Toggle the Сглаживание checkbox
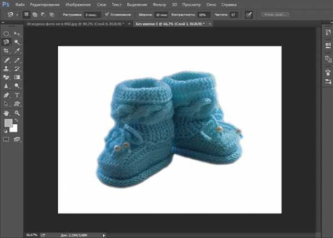 (107, 14)
